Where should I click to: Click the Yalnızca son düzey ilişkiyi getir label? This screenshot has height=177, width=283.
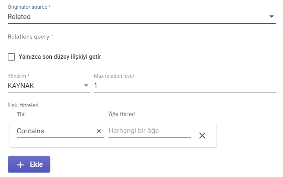(60, 57)
